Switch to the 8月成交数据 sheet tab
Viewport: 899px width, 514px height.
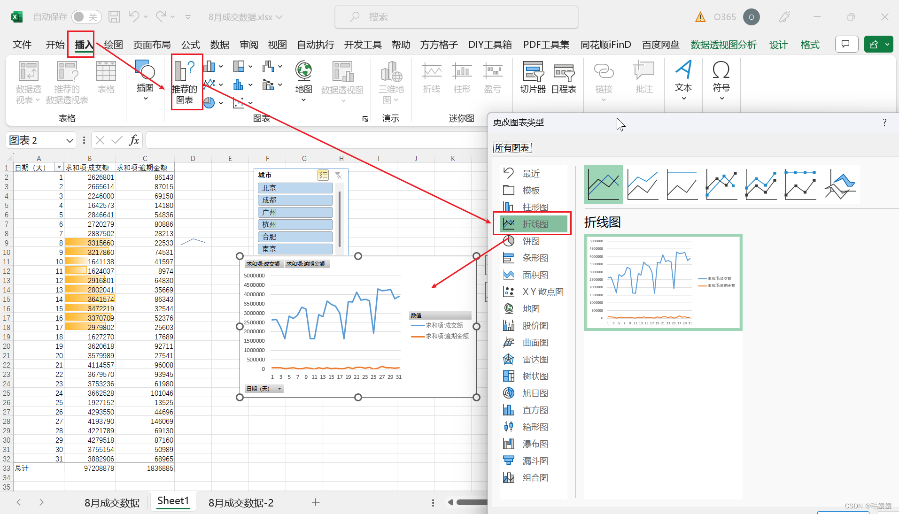pyautogui.click(x=112, y=503)
